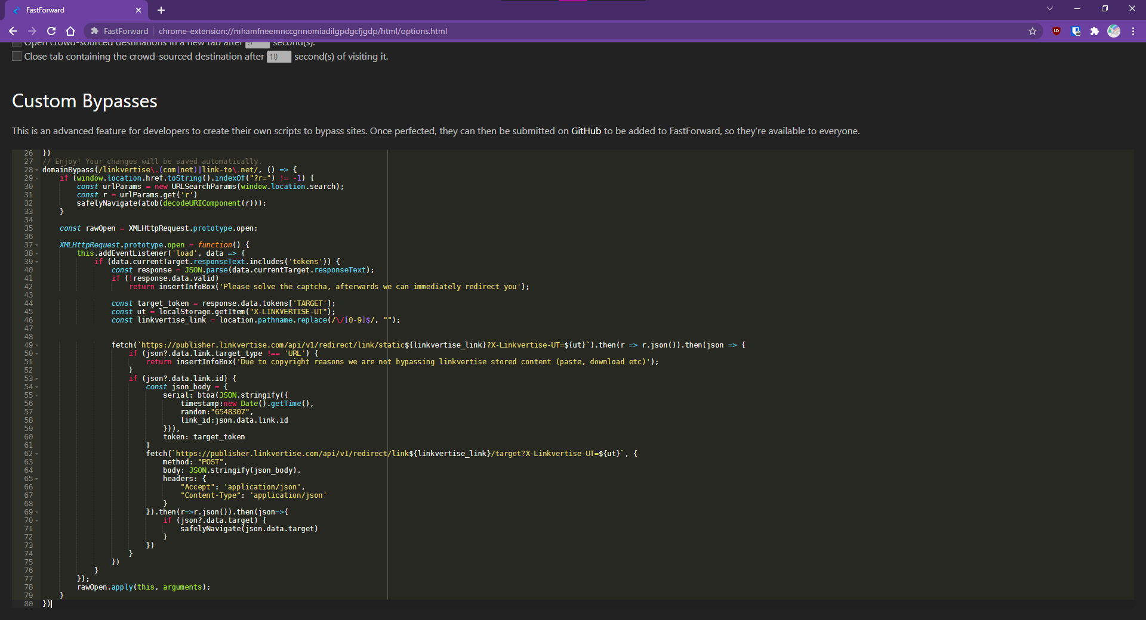Collapse the fold at line 50
The image size is (1146, 620).
pyautogui.click(x=37, y=354)
